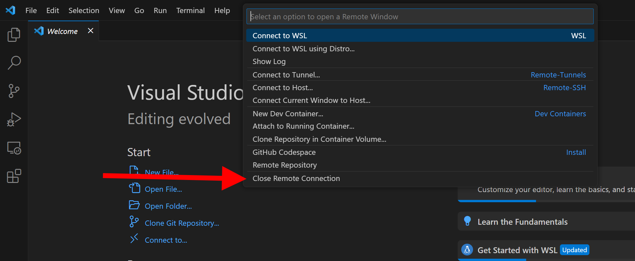Click the Open Folder... link
The height and width of the screenshot is (261, 635).
pyautogui.click(x=168, y=206)
